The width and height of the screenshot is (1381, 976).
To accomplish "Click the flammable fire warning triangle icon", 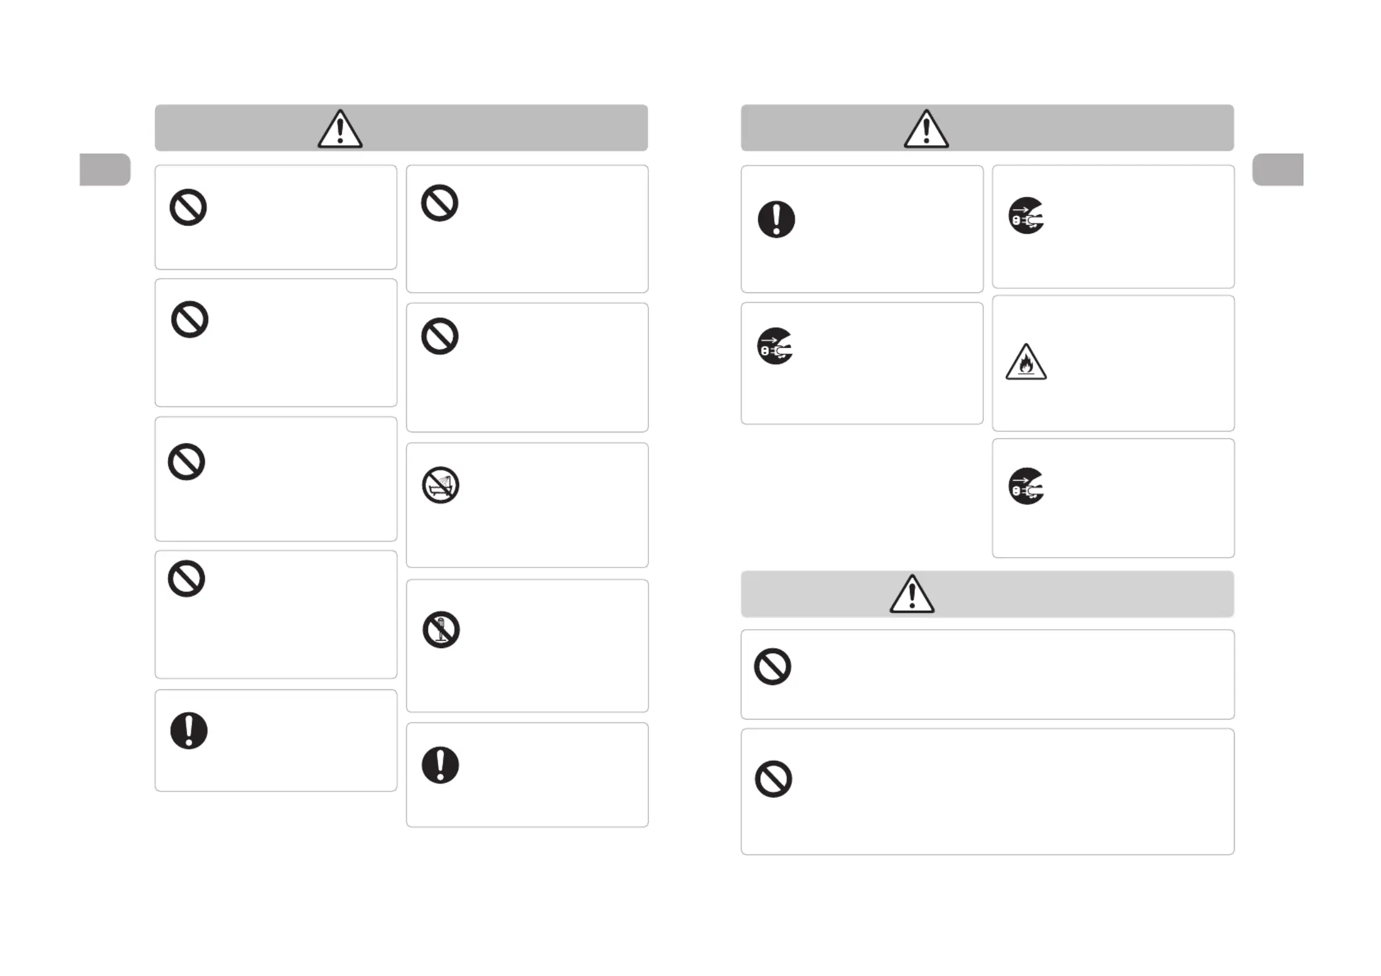I will point(1026,362).
